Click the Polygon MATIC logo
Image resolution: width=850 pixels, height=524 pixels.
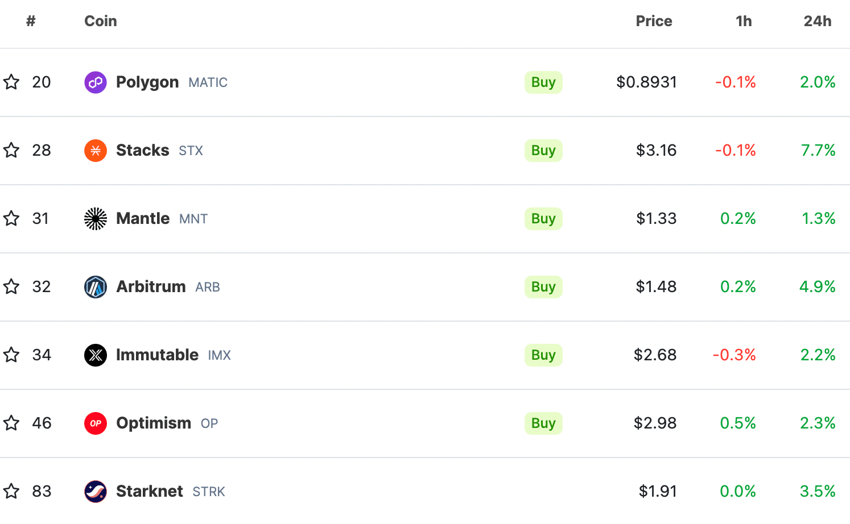95,82
